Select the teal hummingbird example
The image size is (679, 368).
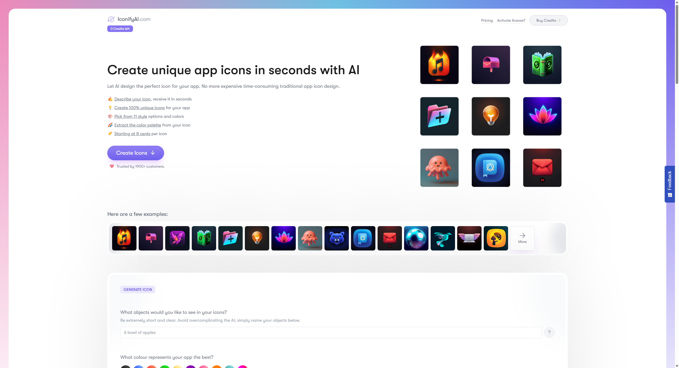click(x=443, y=238)
